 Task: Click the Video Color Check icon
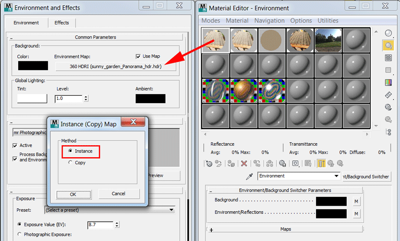click(388, 82)
